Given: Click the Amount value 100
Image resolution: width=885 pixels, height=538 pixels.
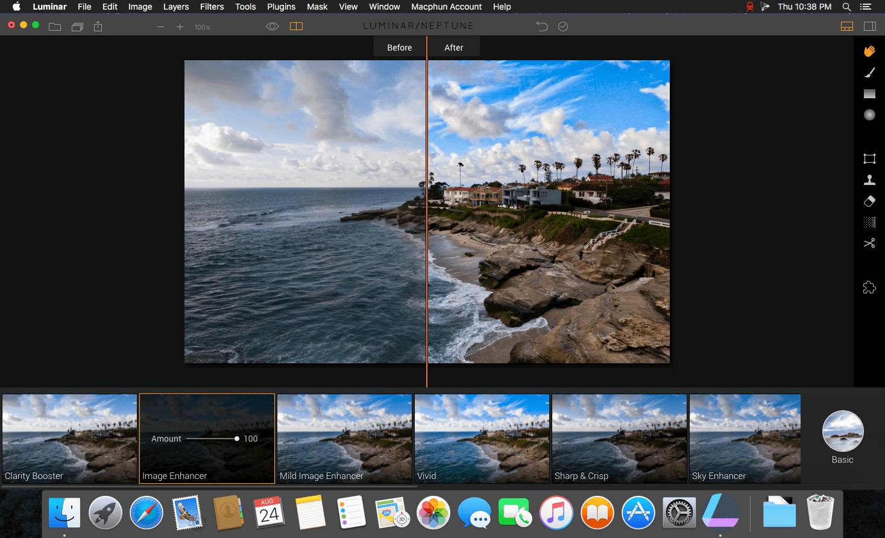Looking at the screenshot, I should pyautogui.click(x=251, y=439).
